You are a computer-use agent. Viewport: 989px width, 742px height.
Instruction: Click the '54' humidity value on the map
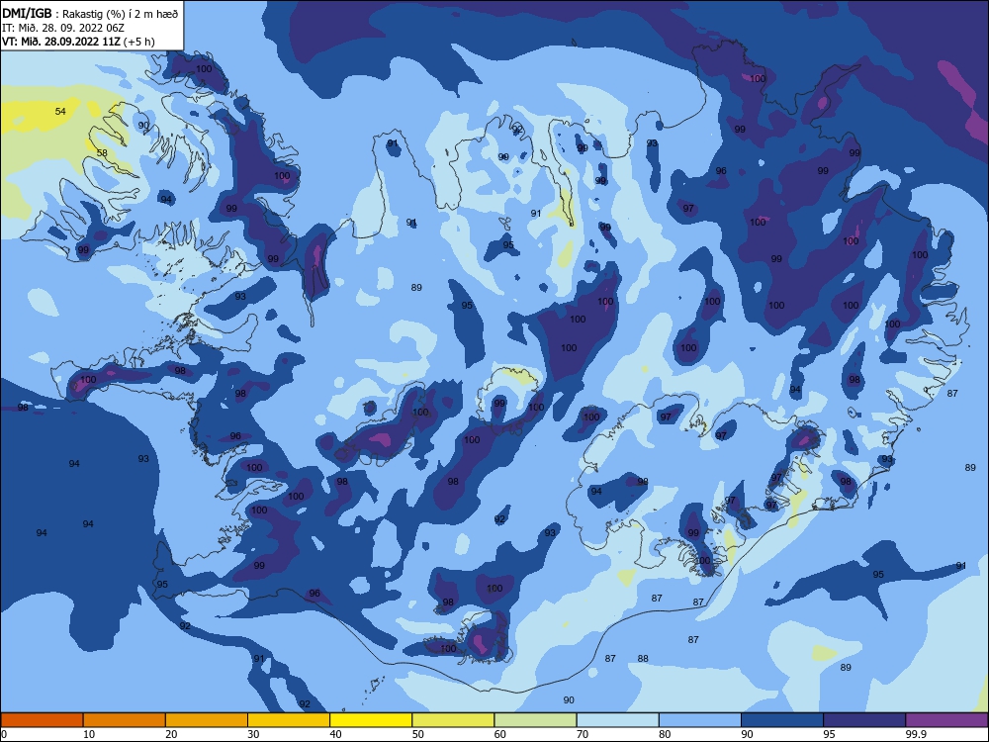pos(60,112)
